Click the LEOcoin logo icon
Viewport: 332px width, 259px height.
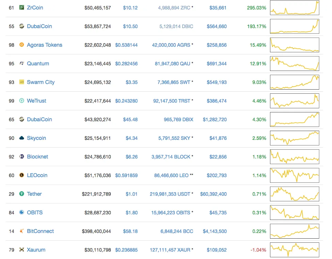pyautogui.click(x=21, y=175)
